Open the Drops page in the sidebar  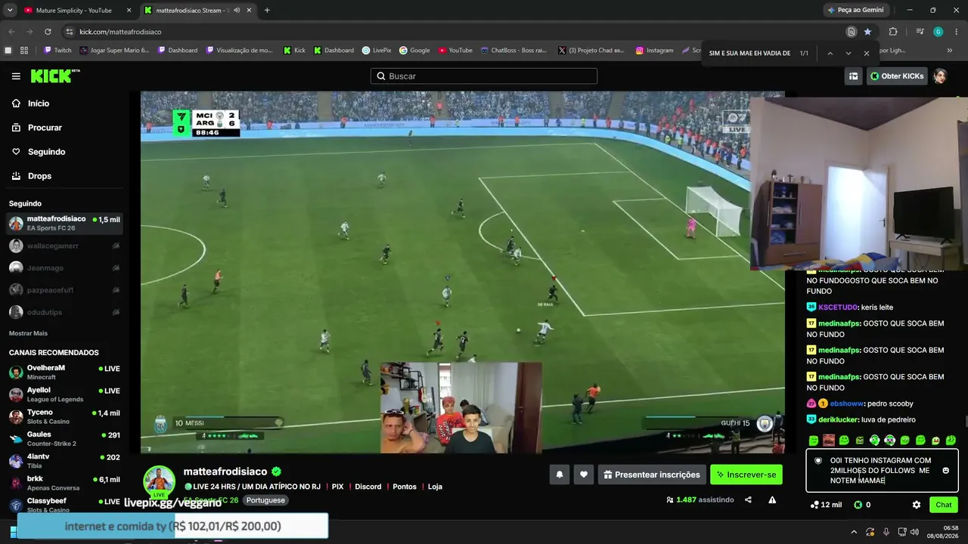[39, 176]
